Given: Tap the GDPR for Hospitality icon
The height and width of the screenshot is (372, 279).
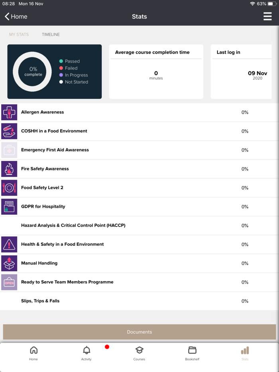Looking at the screenshot, I should click(9, 207).
